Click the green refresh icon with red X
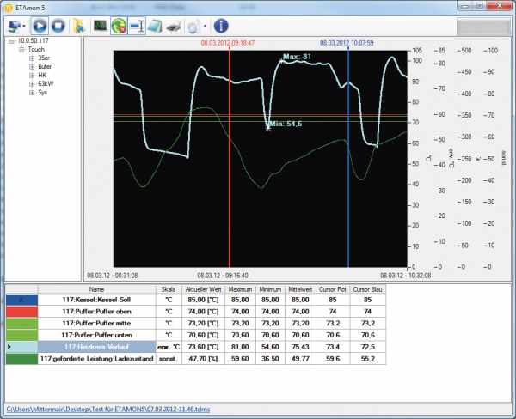The width and height of the screenshot is (516, 419). pyautogui.click(x=120, y=26)
